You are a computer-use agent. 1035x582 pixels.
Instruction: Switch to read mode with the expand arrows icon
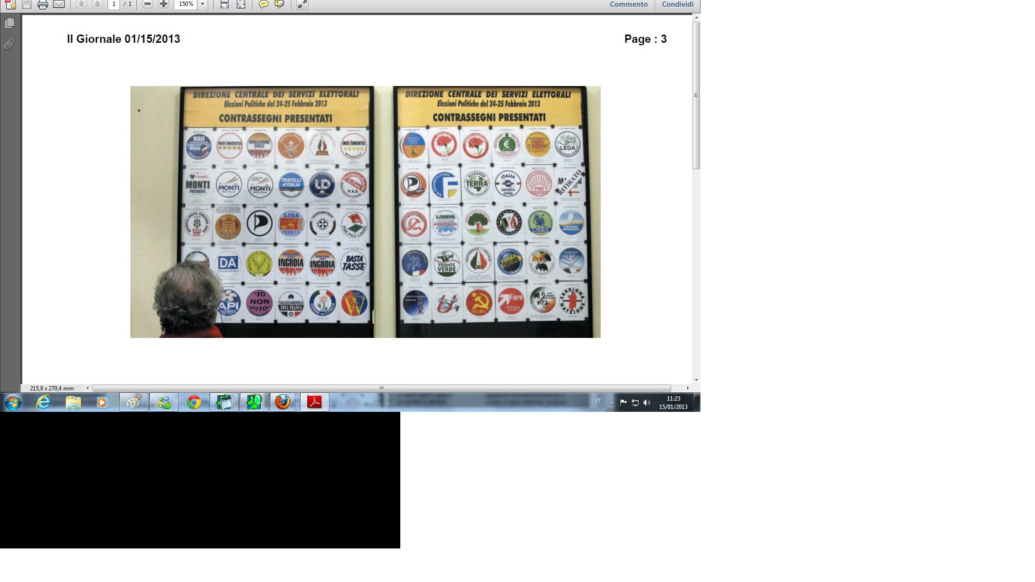click(x=302, y=4)
